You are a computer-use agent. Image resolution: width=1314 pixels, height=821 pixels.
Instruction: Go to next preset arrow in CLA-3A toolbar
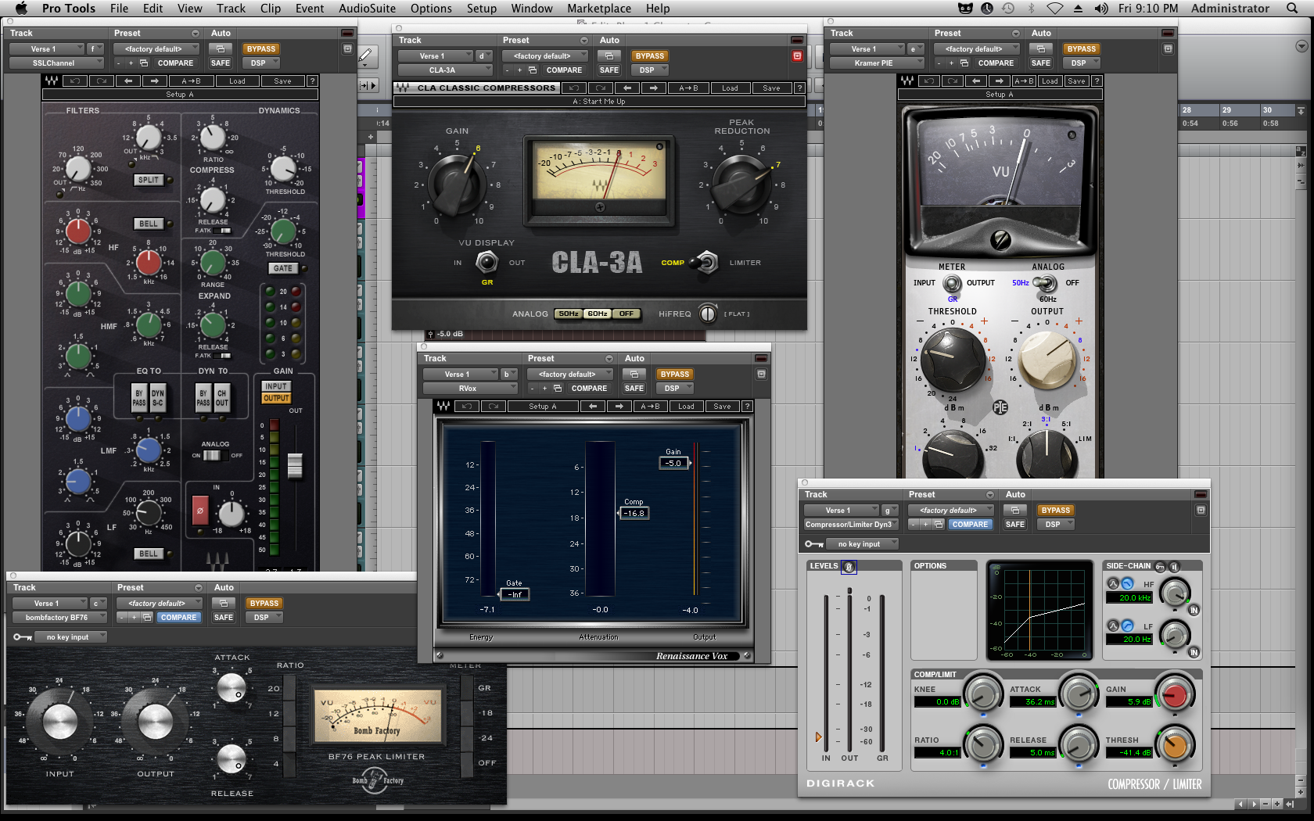pos(654,88)
